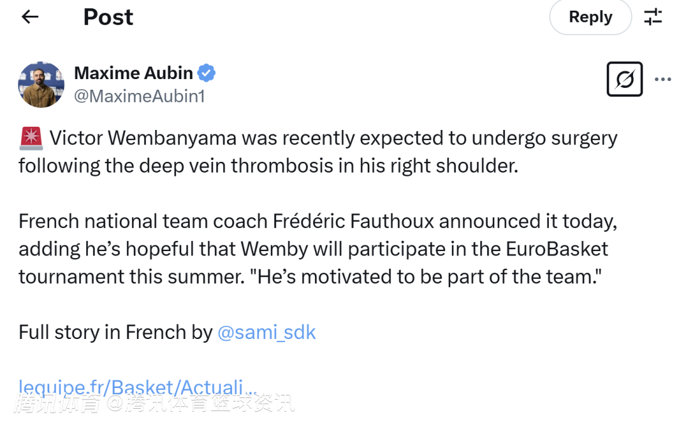Open the reply sort settings icon
Viewport: 679px width, 425px height.
coord(653,17)
